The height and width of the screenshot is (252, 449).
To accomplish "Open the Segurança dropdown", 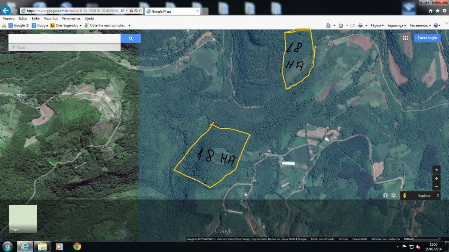I will [x=397, y=25].
